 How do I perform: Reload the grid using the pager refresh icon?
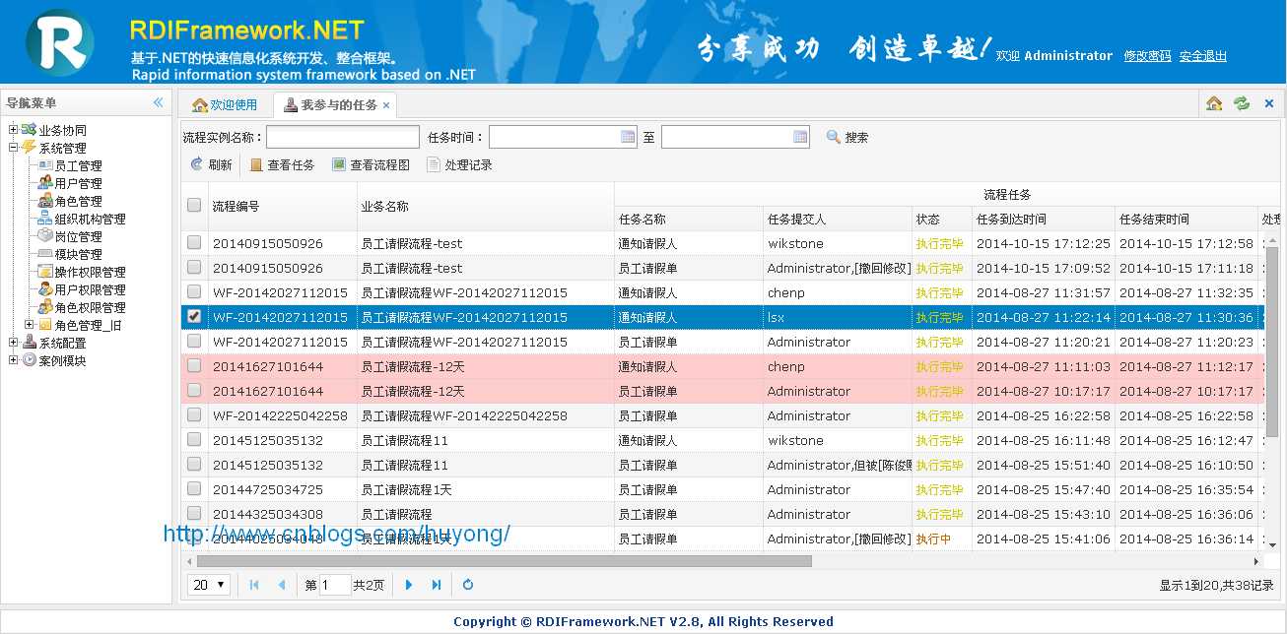(468, 585)
